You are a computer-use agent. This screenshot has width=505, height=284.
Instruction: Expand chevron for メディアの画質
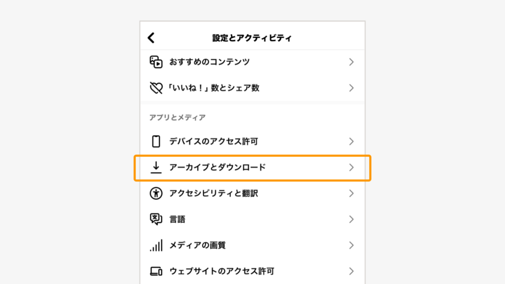351,246
